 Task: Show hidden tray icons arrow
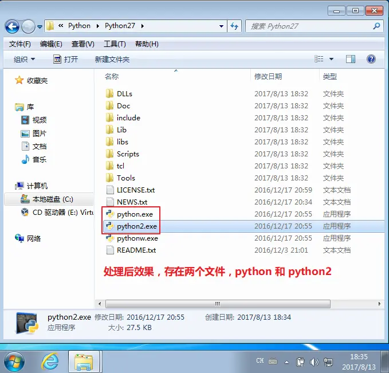point(286,363)
